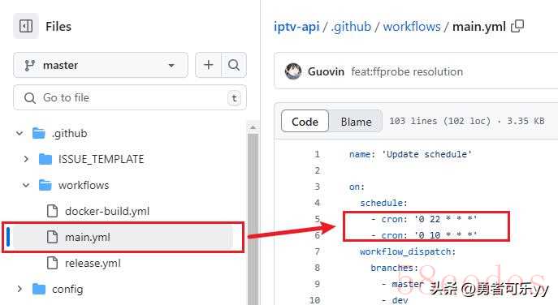Open the master branch dropdown
The width and height of the screenshot is (558, 305).
coord(101,65)
